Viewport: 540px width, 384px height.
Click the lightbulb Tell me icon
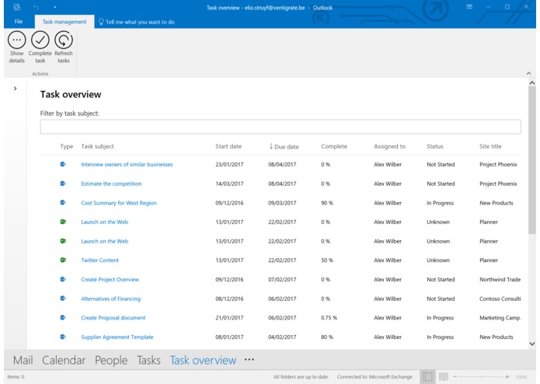point(101,22)
